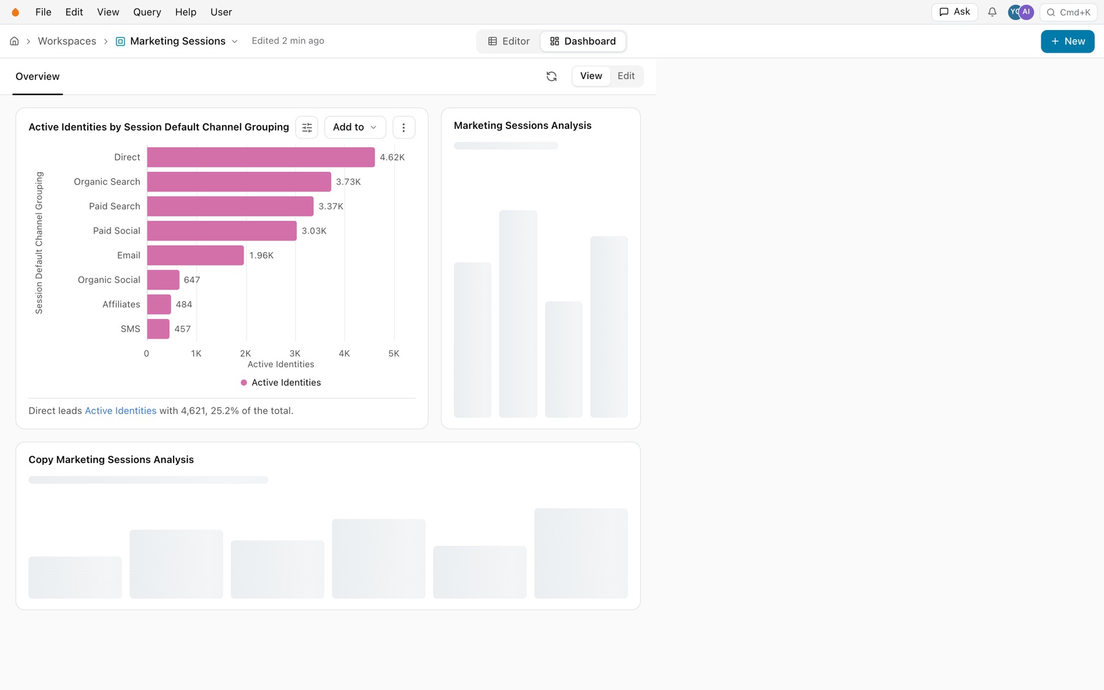Open the Edit menu in menu bar
The width and height of the screenshot is (1104, 690).
[74, 12]
